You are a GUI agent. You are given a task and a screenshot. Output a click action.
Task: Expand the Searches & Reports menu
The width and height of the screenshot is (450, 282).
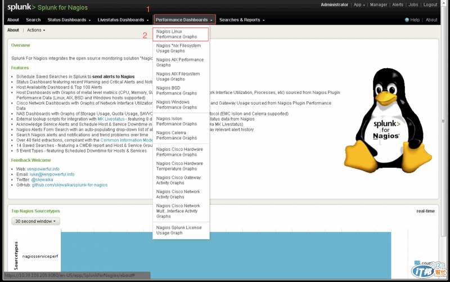pos(242,20)
